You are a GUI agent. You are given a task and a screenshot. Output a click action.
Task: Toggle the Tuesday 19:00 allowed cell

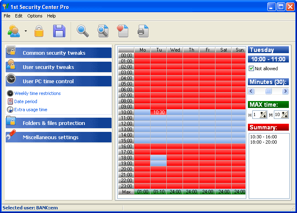[159, 164]
